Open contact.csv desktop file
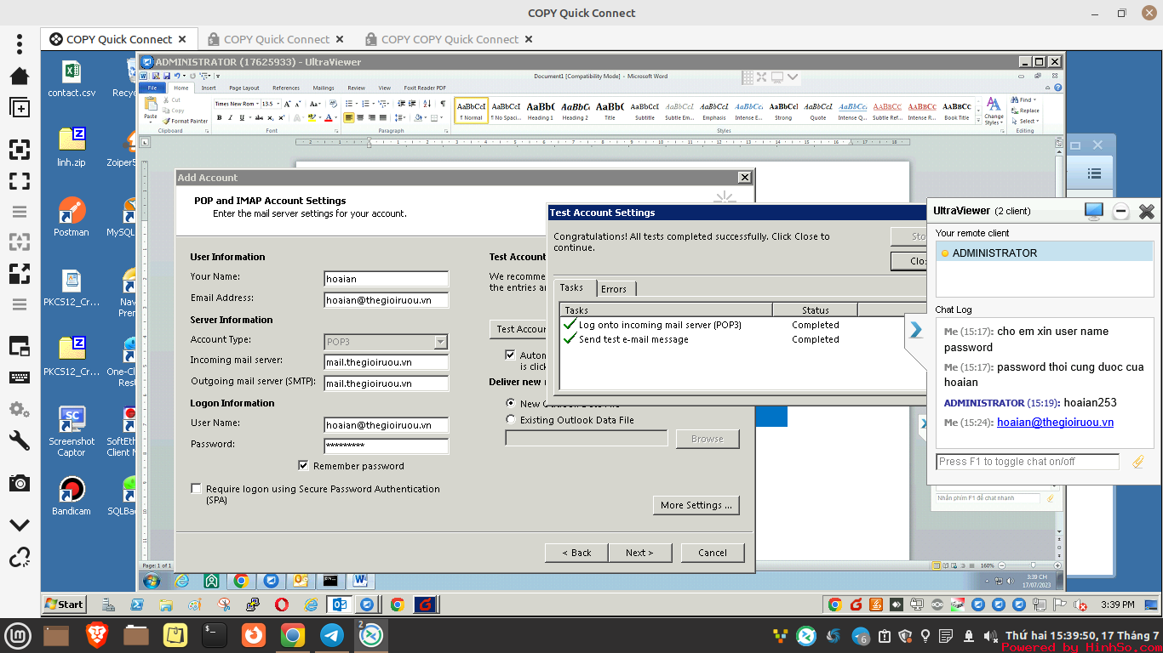Viewport: 1163px width, 653px height. (x=72, y=78)
